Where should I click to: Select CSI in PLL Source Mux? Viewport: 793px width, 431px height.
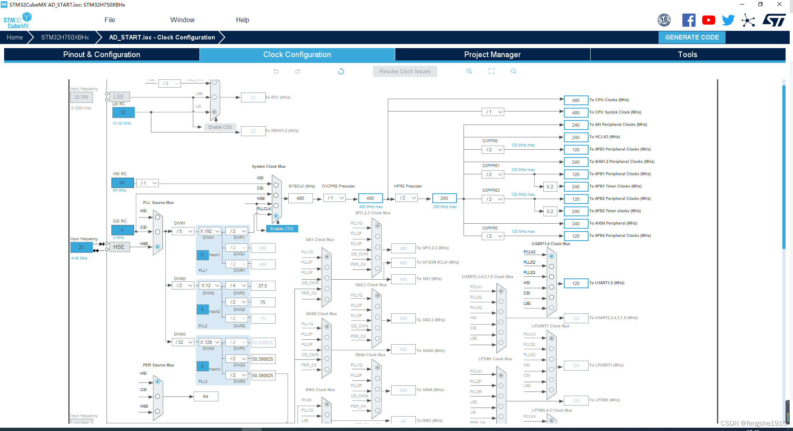(x=158, y=232)
